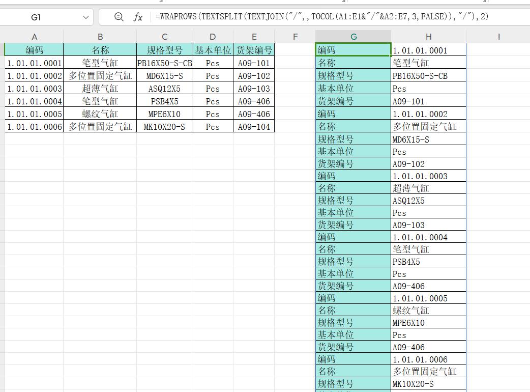
Task: Select cell E2 A09-101
Action: point(254,63)
